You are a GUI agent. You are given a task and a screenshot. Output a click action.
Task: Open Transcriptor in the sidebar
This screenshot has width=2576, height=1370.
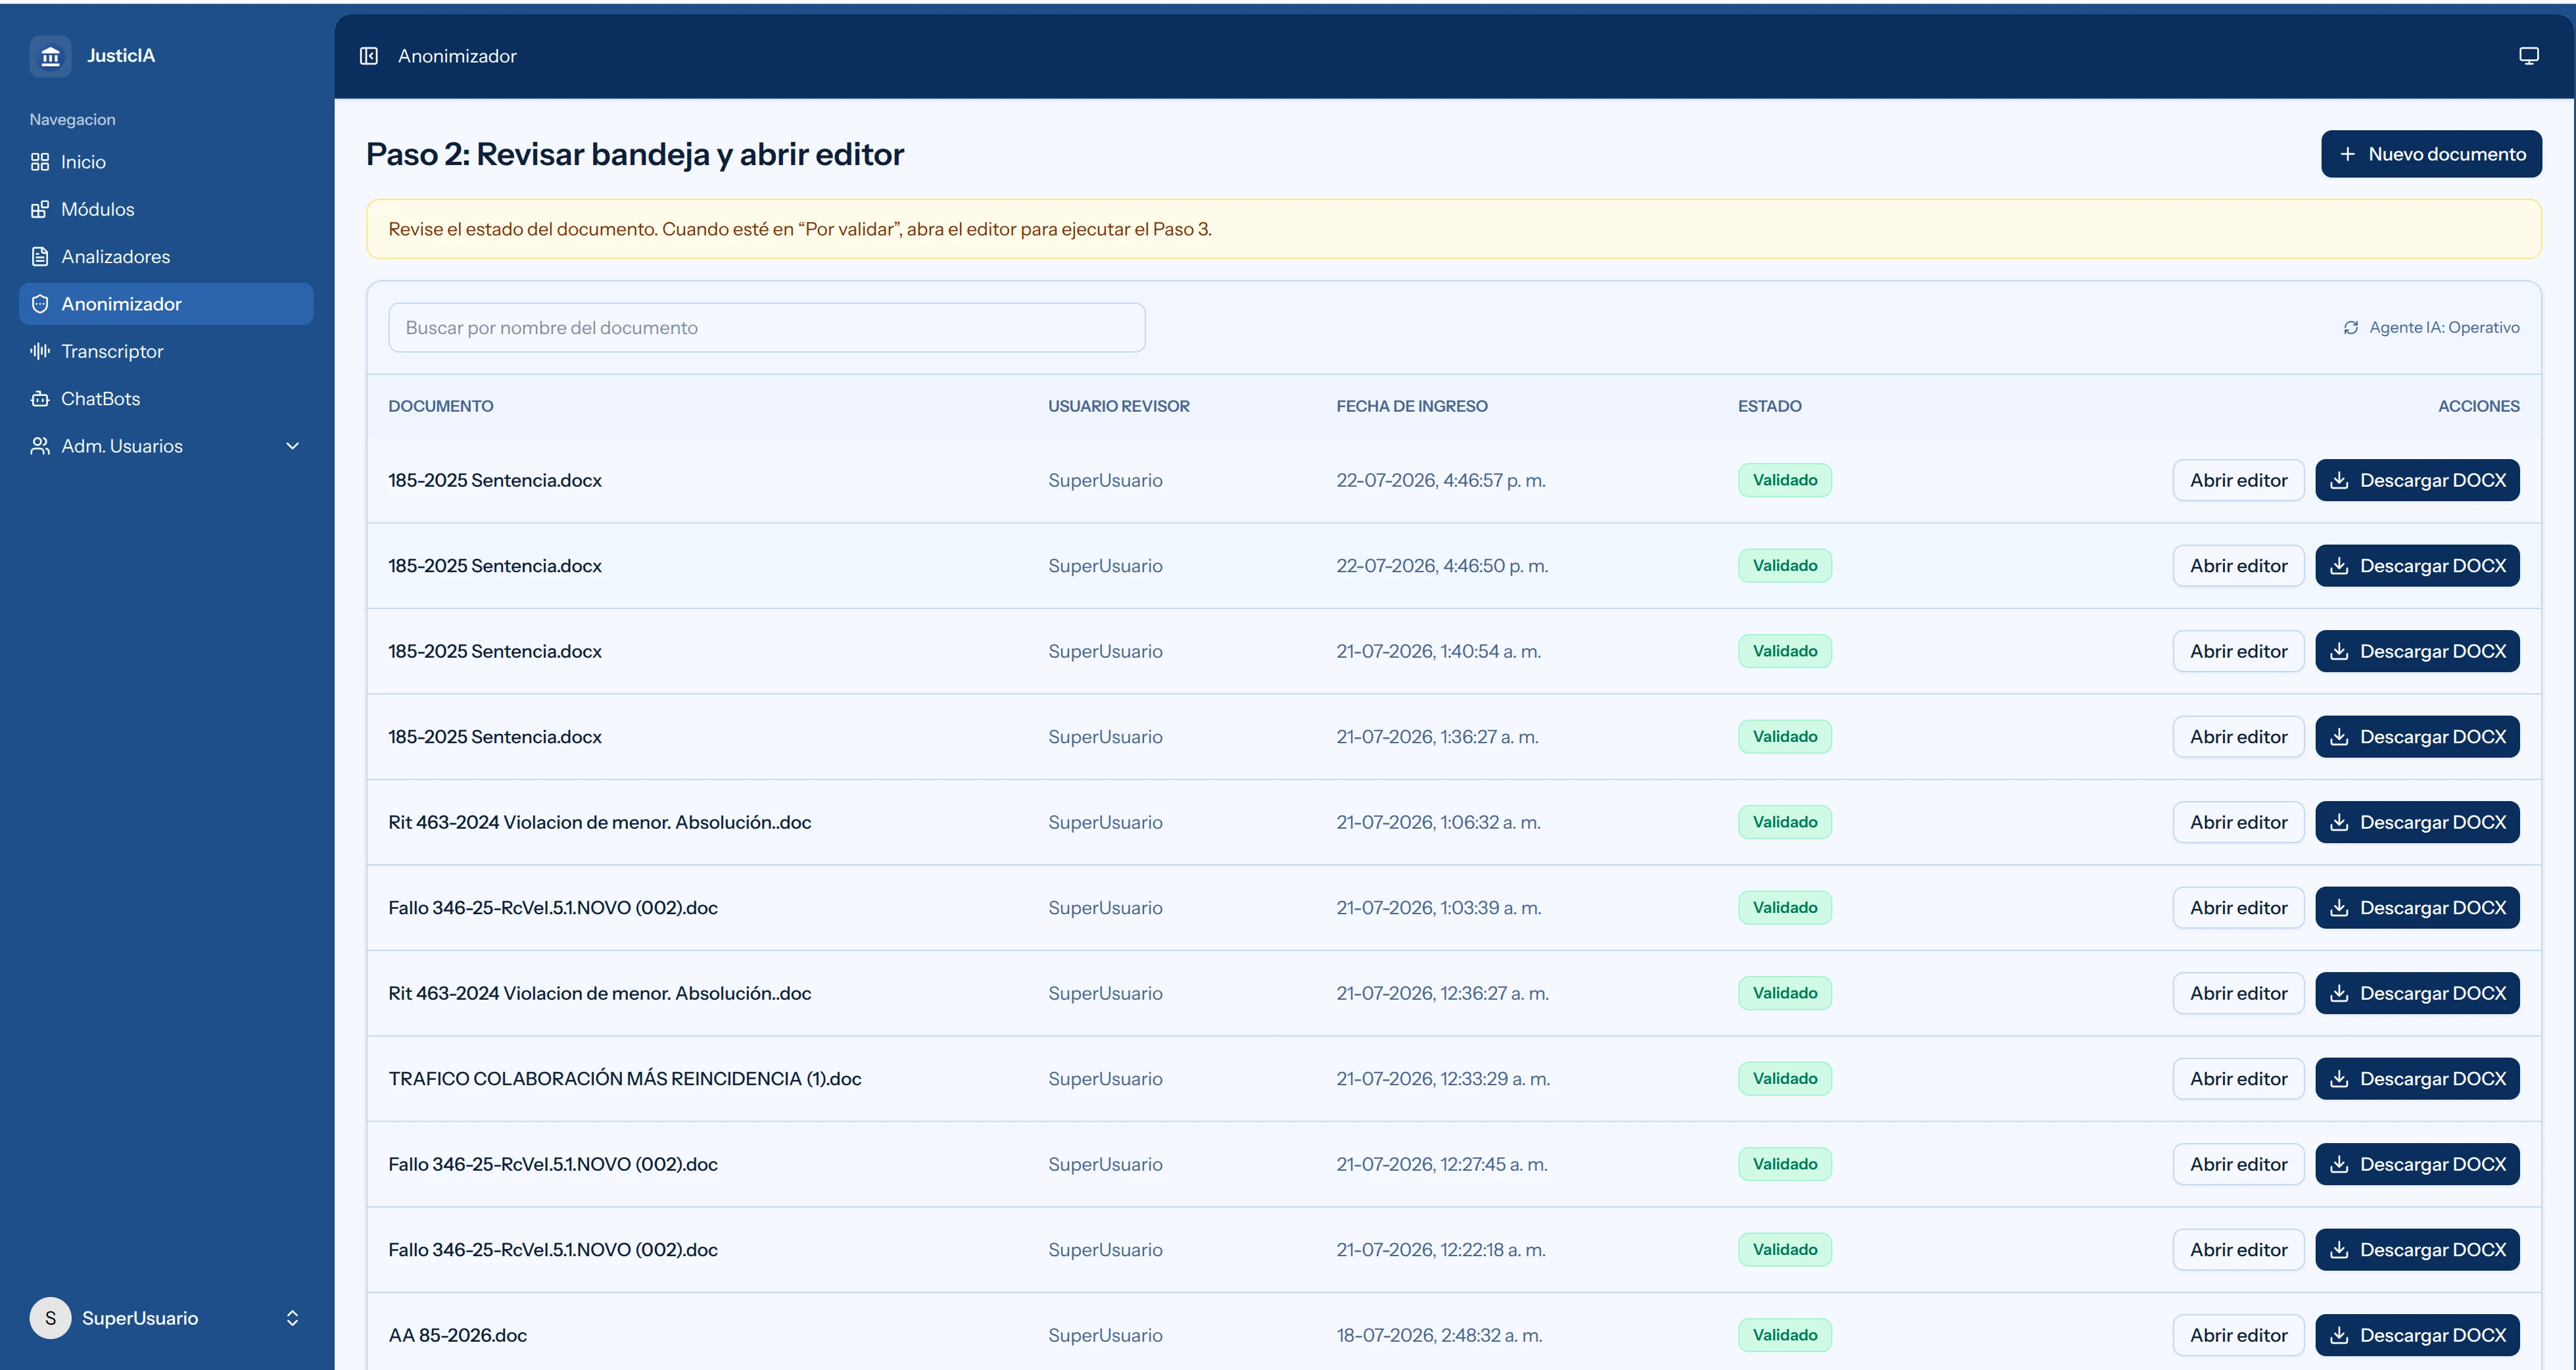pos(166,351)
